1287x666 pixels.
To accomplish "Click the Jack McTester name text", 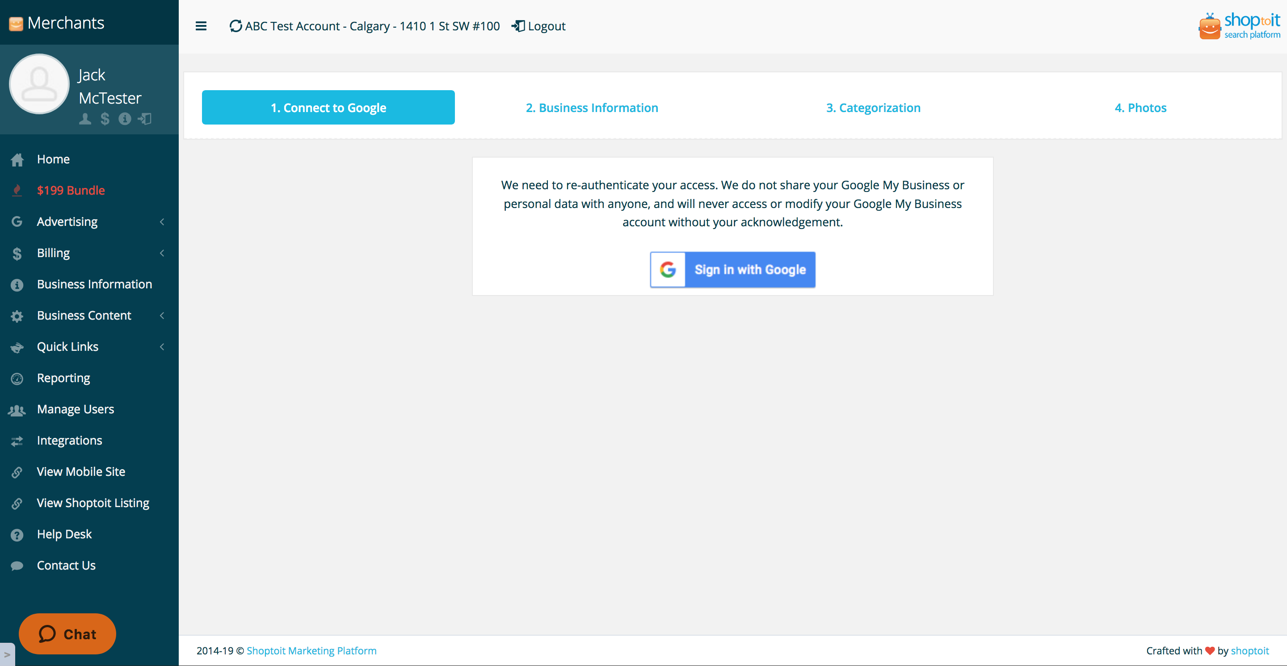I will 110,86.
